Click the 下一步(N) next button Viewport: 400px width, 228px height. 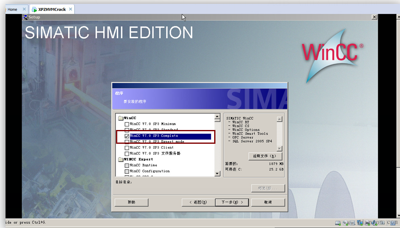[x=232, y=202]
